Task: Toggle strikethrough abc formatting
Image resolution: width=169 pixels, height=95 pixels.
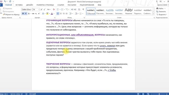Action: 33,13
